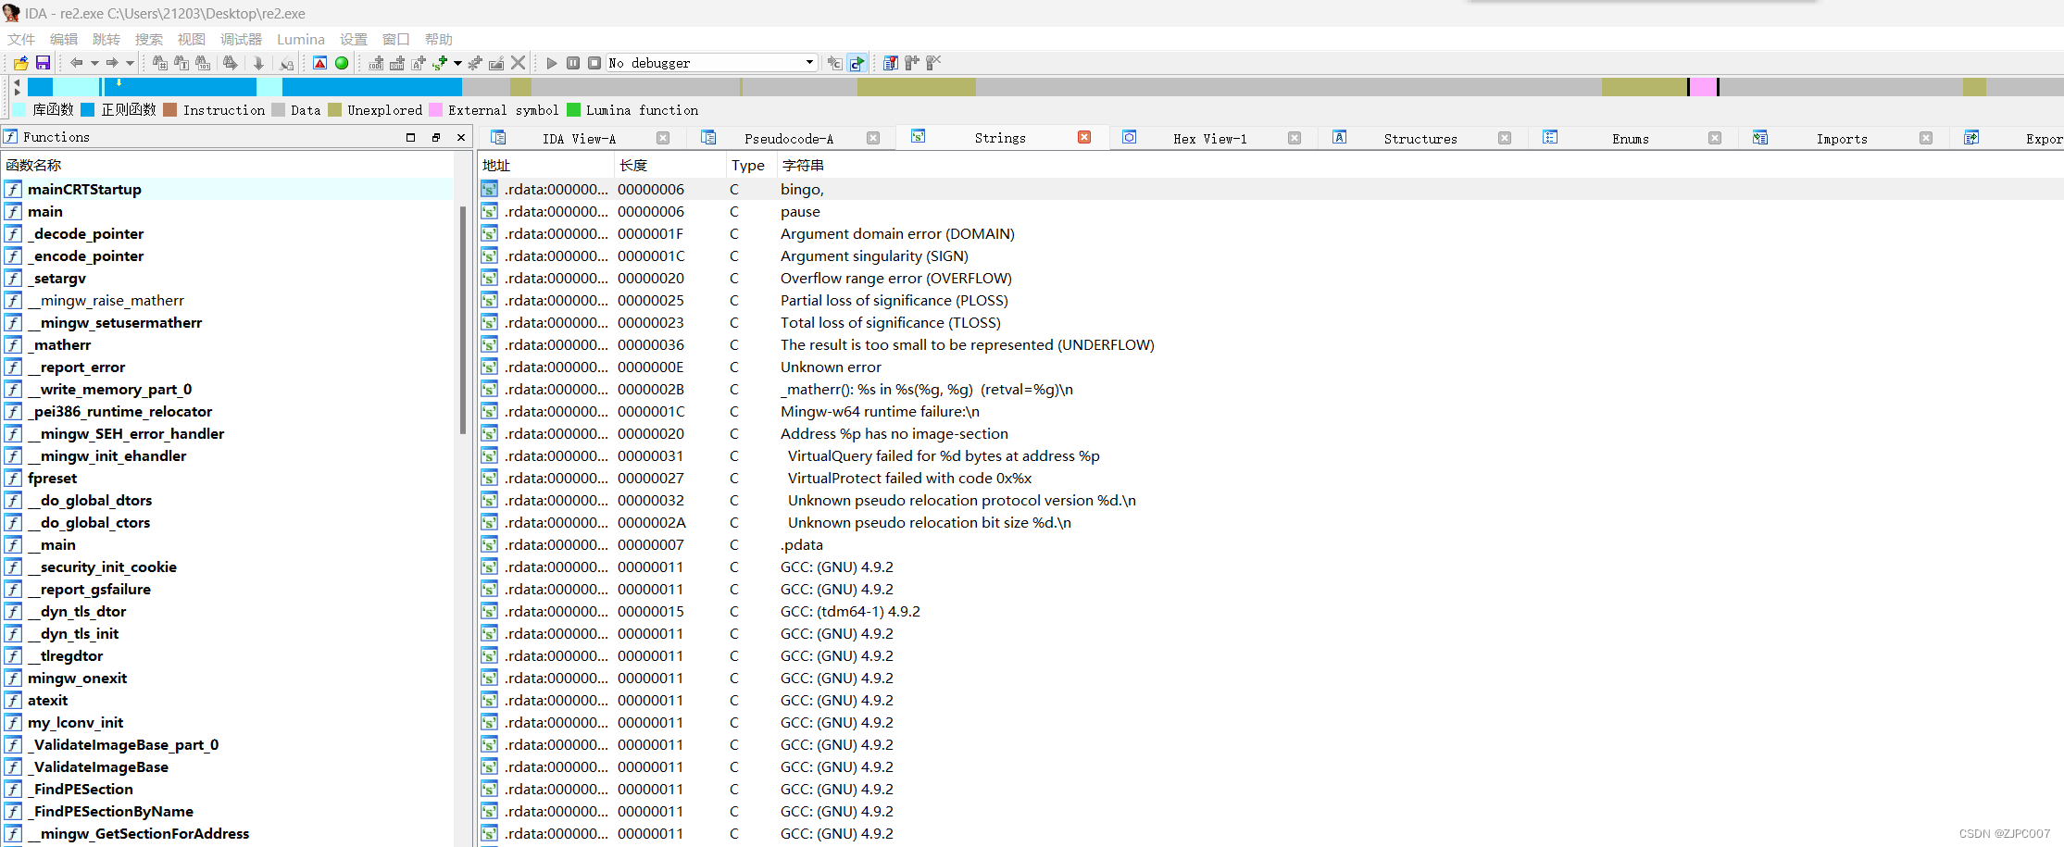The height and width of the screenshot is (847, 2064).
Task: Delete an item using the red X icon
Action: [x=518, y=62]
